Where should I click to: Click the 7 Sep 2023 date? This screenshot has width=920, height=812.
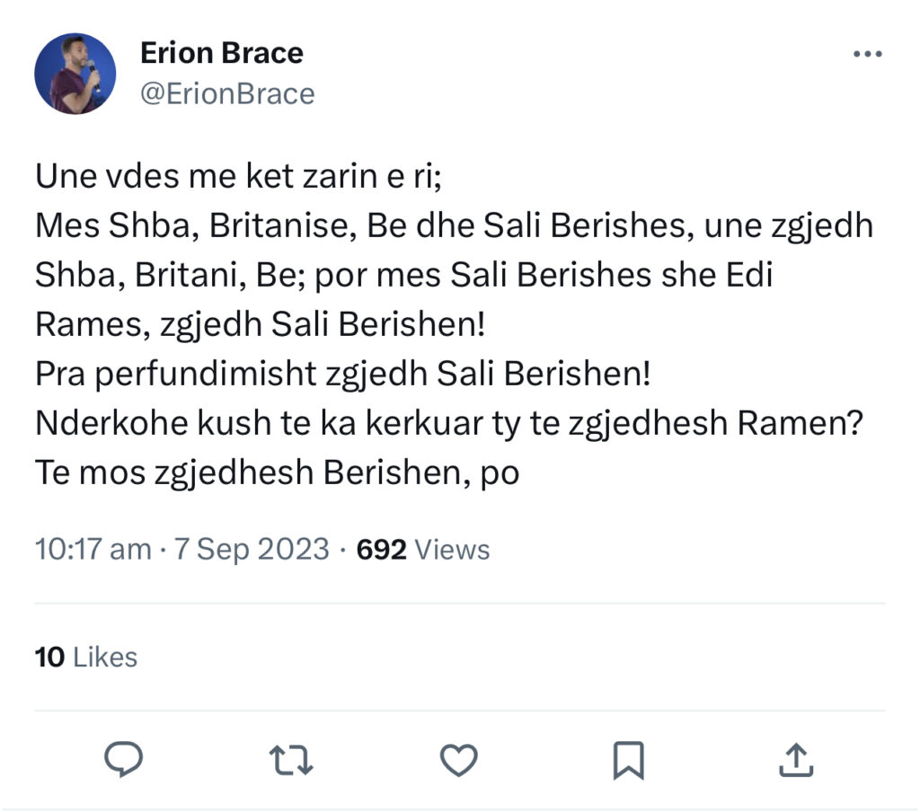tap(252, 549)
